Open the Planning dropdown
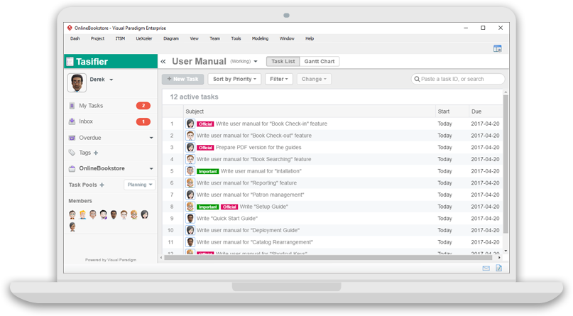The height and width of the screenshot is (316, 573). pyautogui.click(x=140, y=185)
